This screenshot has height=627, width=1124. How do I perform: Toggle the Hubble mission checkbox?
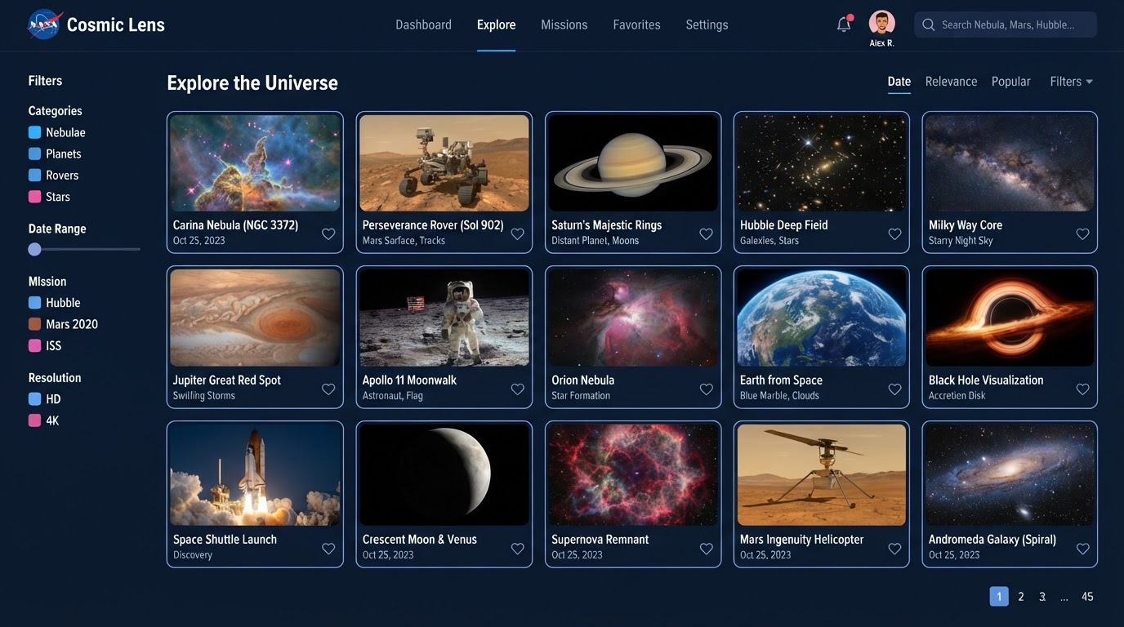click(x=34, y=302)
